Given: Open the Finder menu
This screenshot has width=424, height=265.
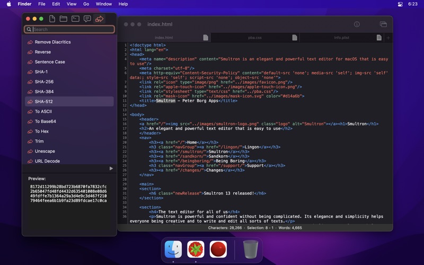Looking at the screenshot, I should point(24,4).
